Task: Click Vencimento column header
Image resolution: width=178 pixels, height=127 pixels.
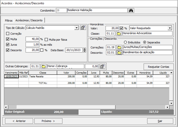Action: (x=11, y=73)
